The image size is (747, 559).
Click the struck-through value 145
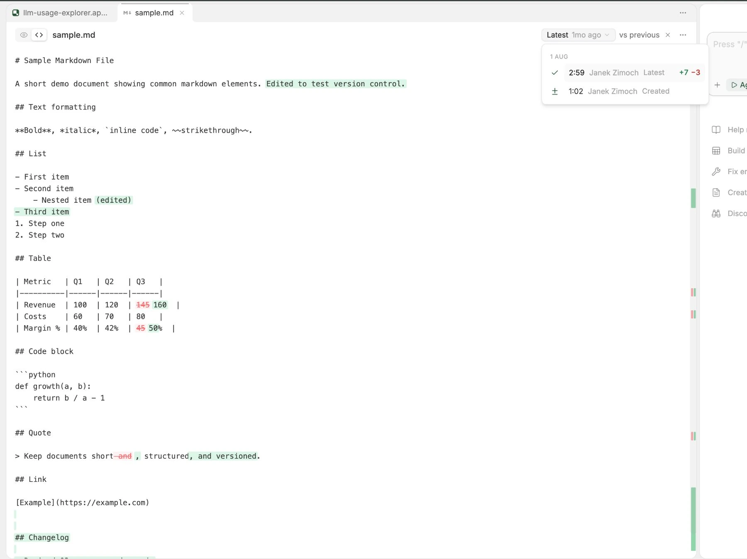click(x=143, y=305)
